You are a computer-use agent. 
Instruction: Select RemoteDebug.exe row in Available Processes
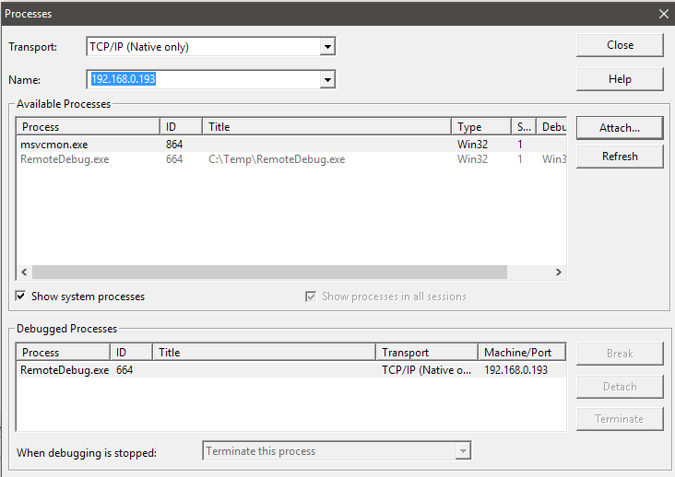(x=65, y=159)
